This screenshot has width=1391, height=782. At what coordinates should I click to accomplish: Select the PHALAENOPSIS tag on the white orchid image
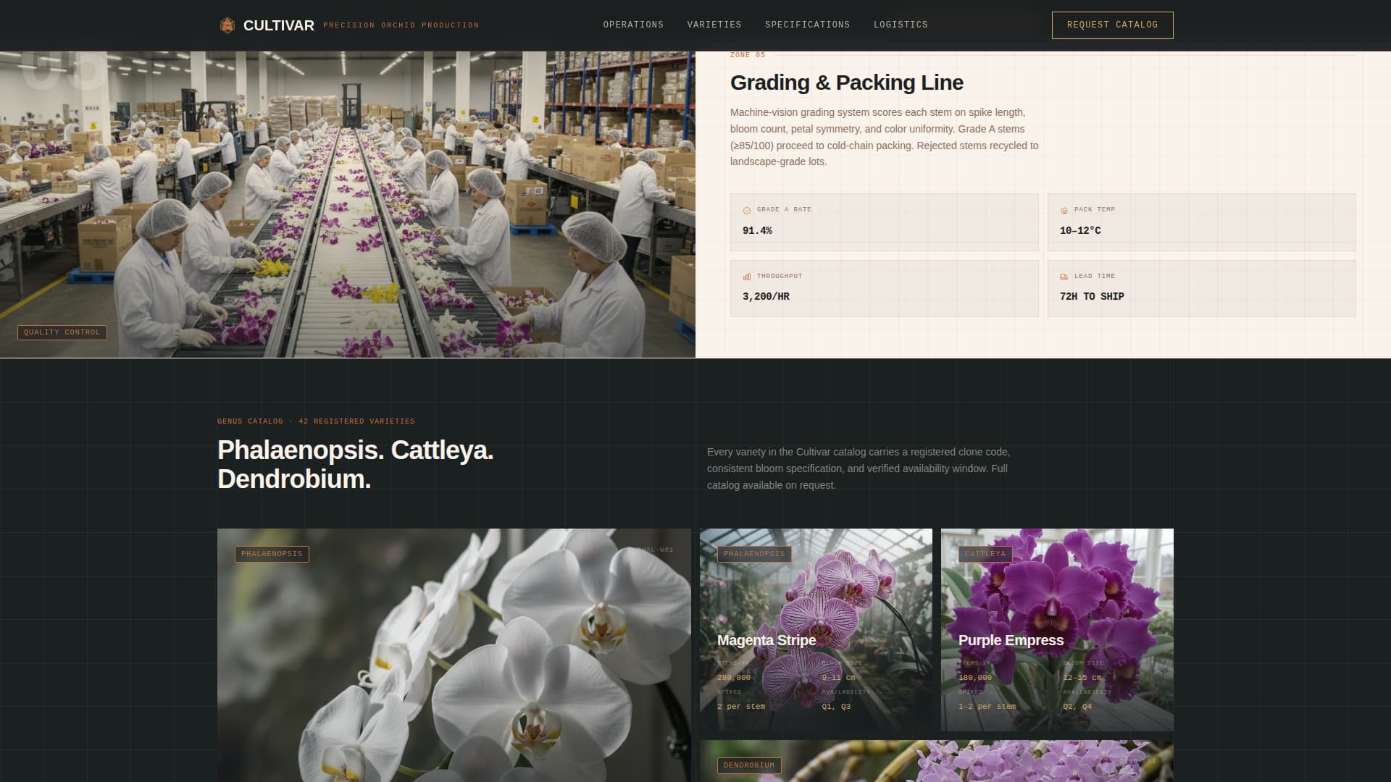pos(272,554)
